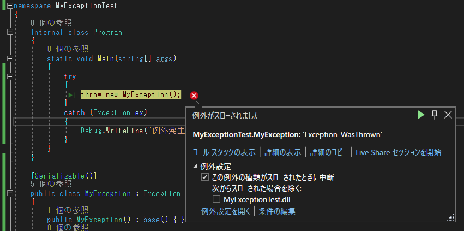464x231 pixels.
Task: Collapse the Main method block
Action: [x=10, y=58]
